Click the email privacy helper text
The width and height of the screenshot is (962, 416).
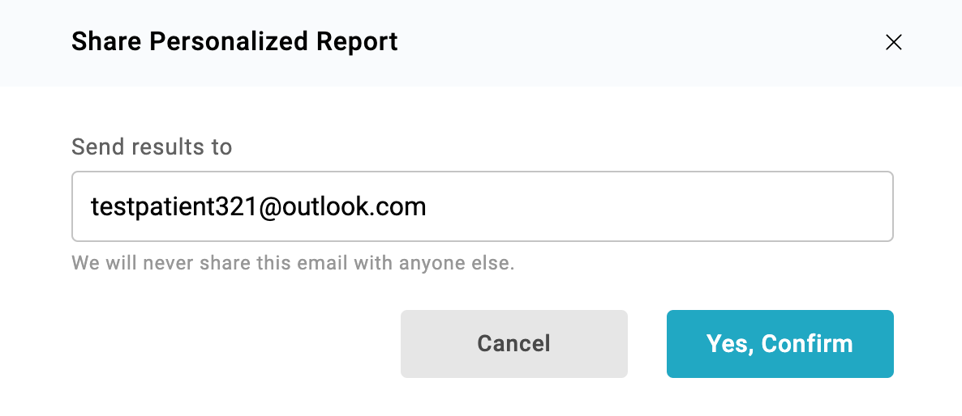(293, 263)
